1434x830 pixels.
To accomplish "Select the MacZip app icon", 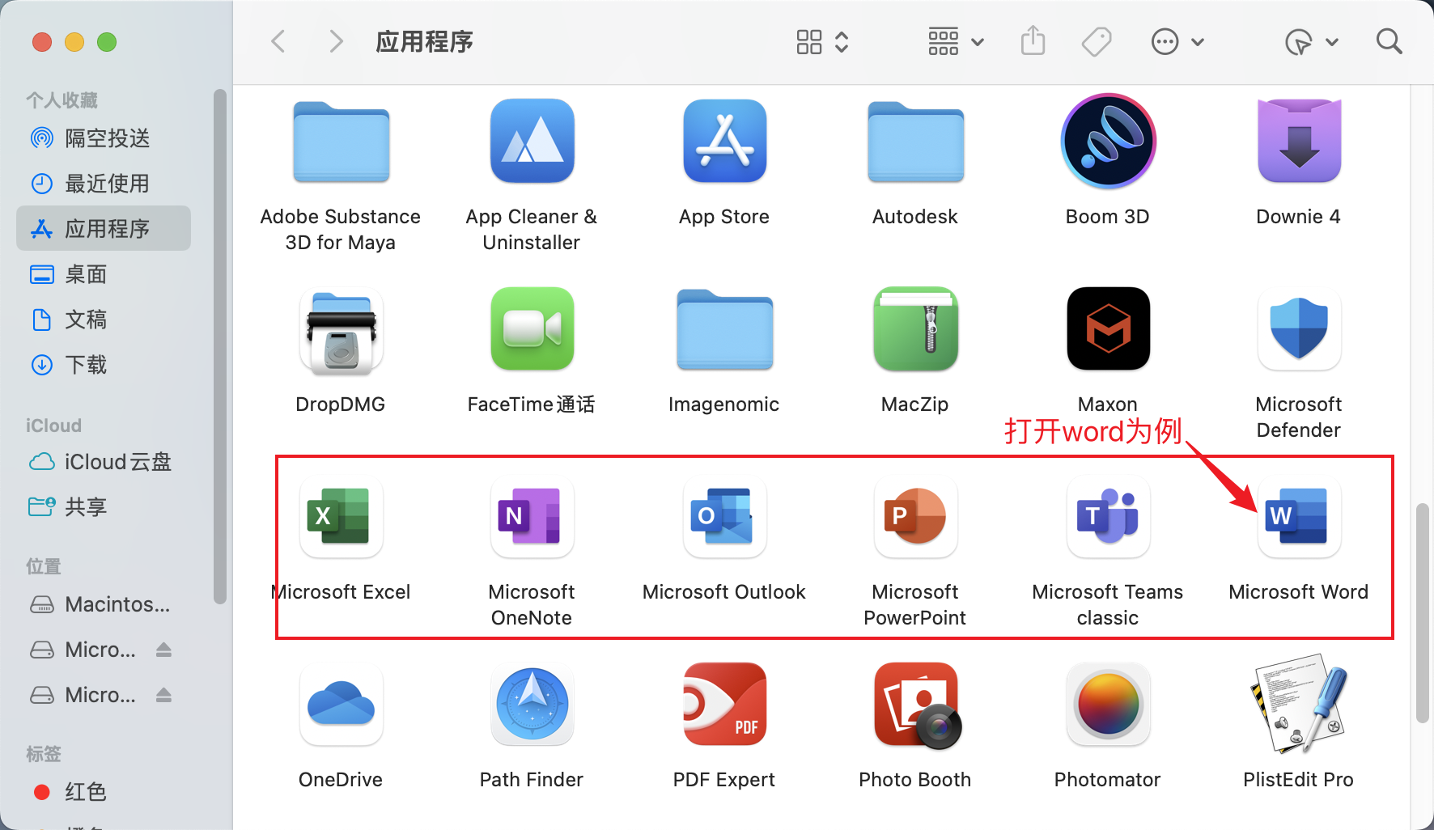I will click(915, 329).
